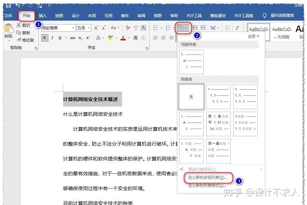Open the phonetic guide (wén) icon
Viewport: 307px width, 205px height.
pos(136,28)
